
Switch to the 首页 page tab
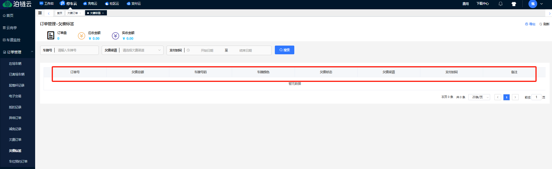click(x=60, y=13)
